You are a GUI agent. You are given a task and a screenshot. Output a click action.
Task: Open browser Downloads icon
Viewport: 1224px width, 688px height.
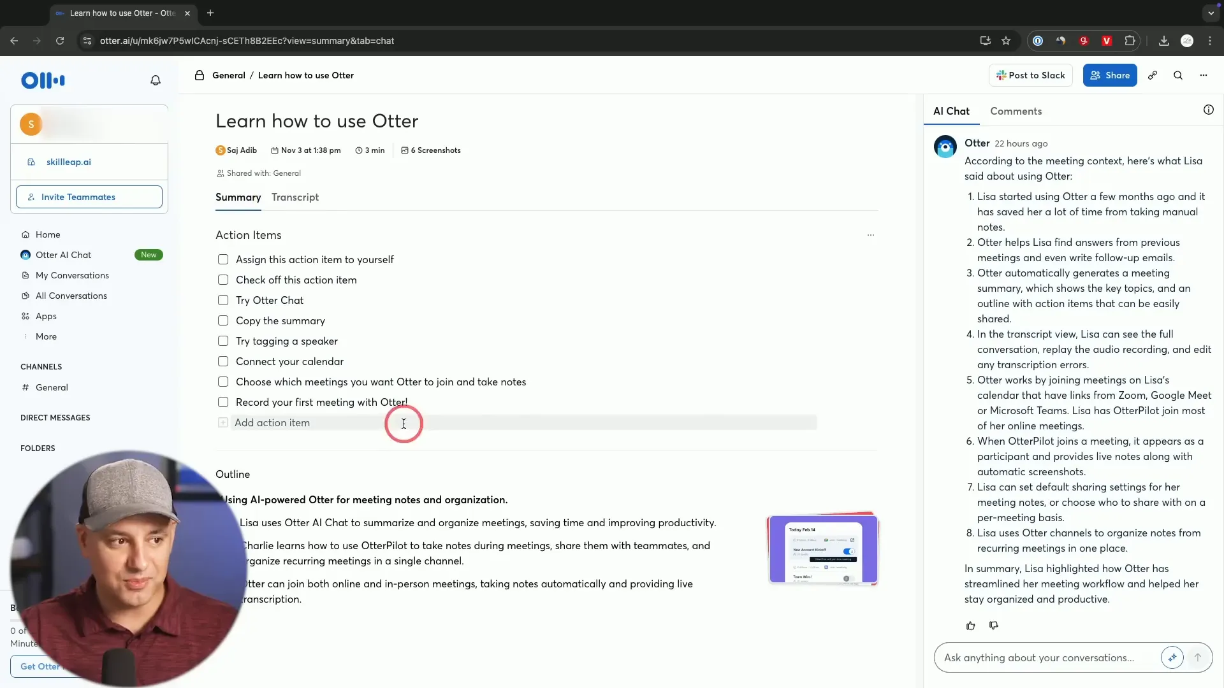coord(1163,41)
